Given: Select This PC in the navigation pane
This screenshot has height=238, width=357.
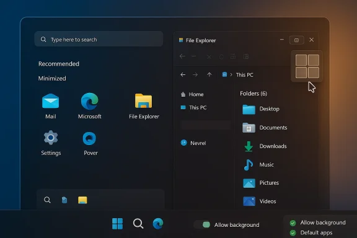Looking at the screenshot, I should click(x=193, y=107).
